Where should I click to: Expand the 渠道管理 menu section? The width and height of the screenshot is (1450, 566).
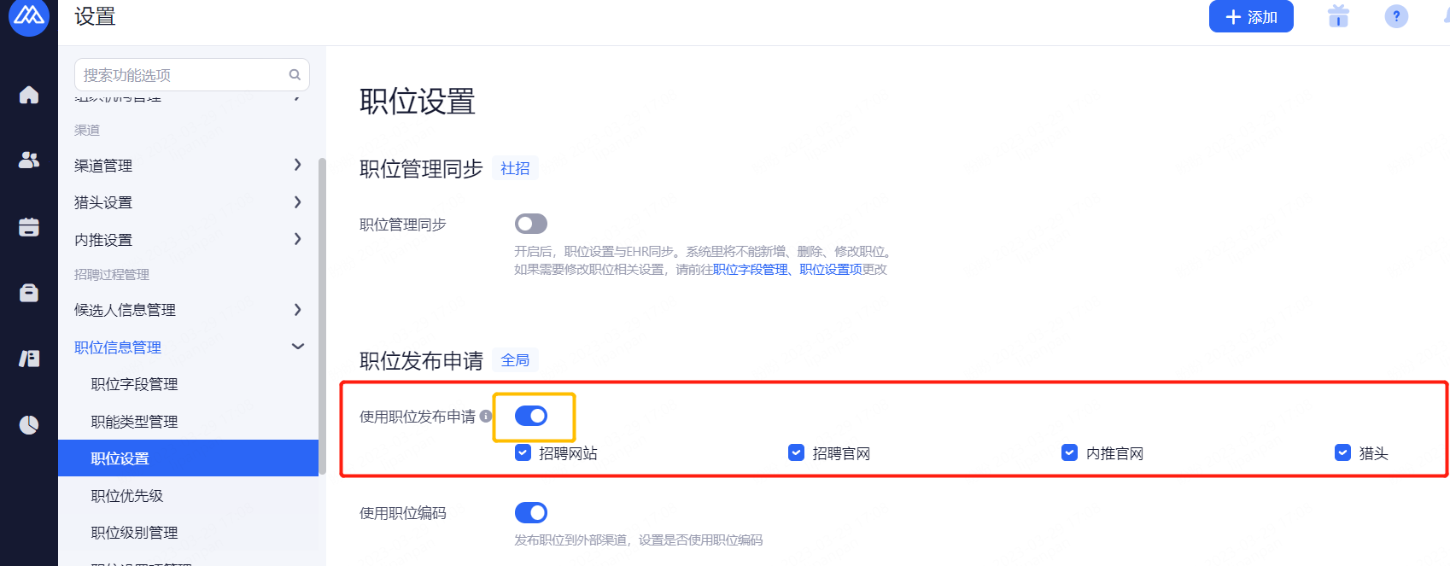(188, 165)
